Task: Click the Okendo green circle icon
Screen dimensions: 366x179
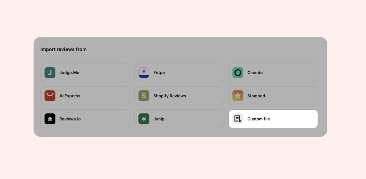Action: tap(238, 73)
